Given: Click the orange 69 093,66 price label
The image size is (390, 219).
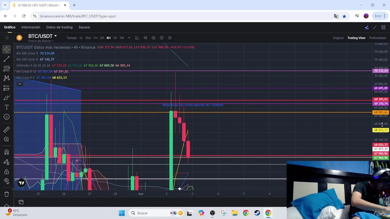Looking at the screenshot, I should 381,113.
